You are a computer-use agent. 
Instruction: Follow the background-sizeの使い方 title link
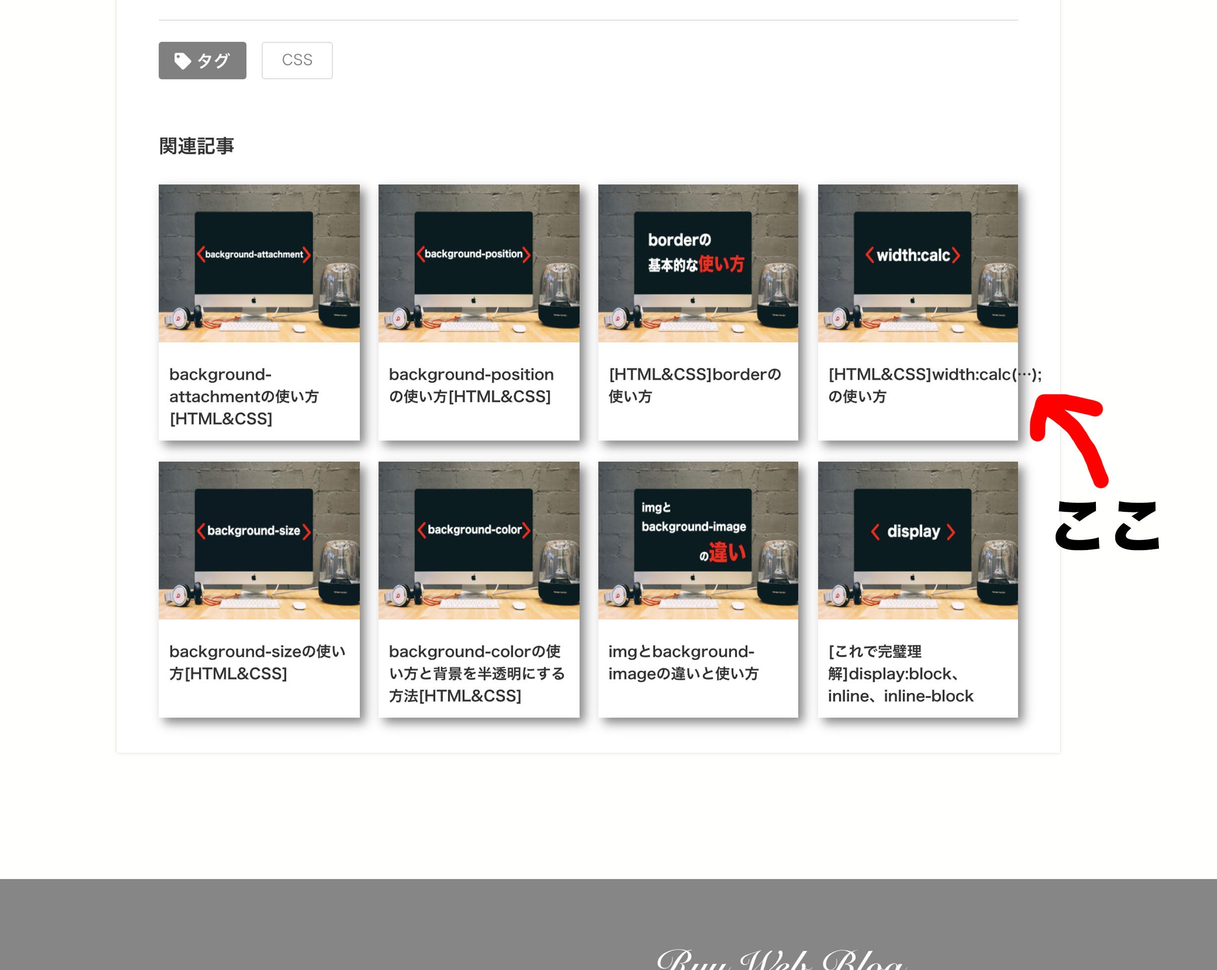point(258,663)
